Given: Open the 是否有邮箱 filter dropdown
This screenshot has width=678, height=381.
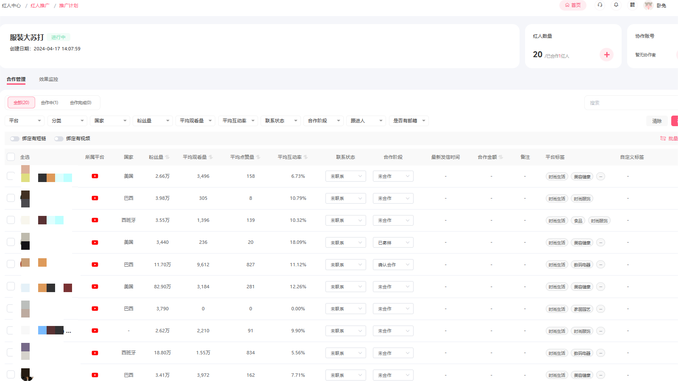Looking at the screenshot, I should 409,121.
